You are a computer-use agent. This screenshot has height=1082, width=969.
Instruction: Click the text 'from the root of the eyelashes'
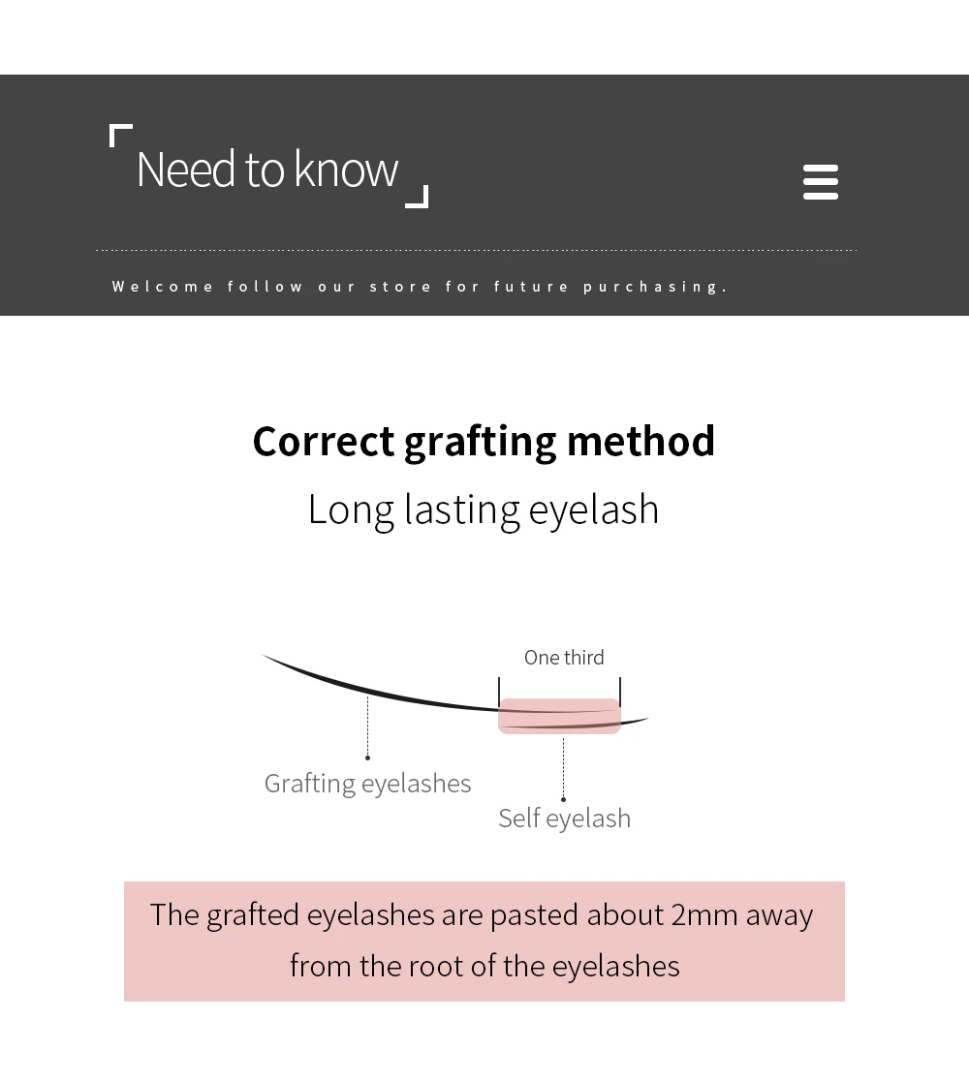(x=484, y=966)
